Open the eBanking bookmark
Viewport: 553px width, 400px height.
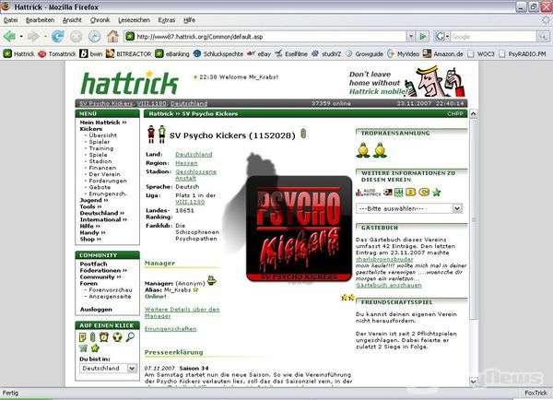172,54
